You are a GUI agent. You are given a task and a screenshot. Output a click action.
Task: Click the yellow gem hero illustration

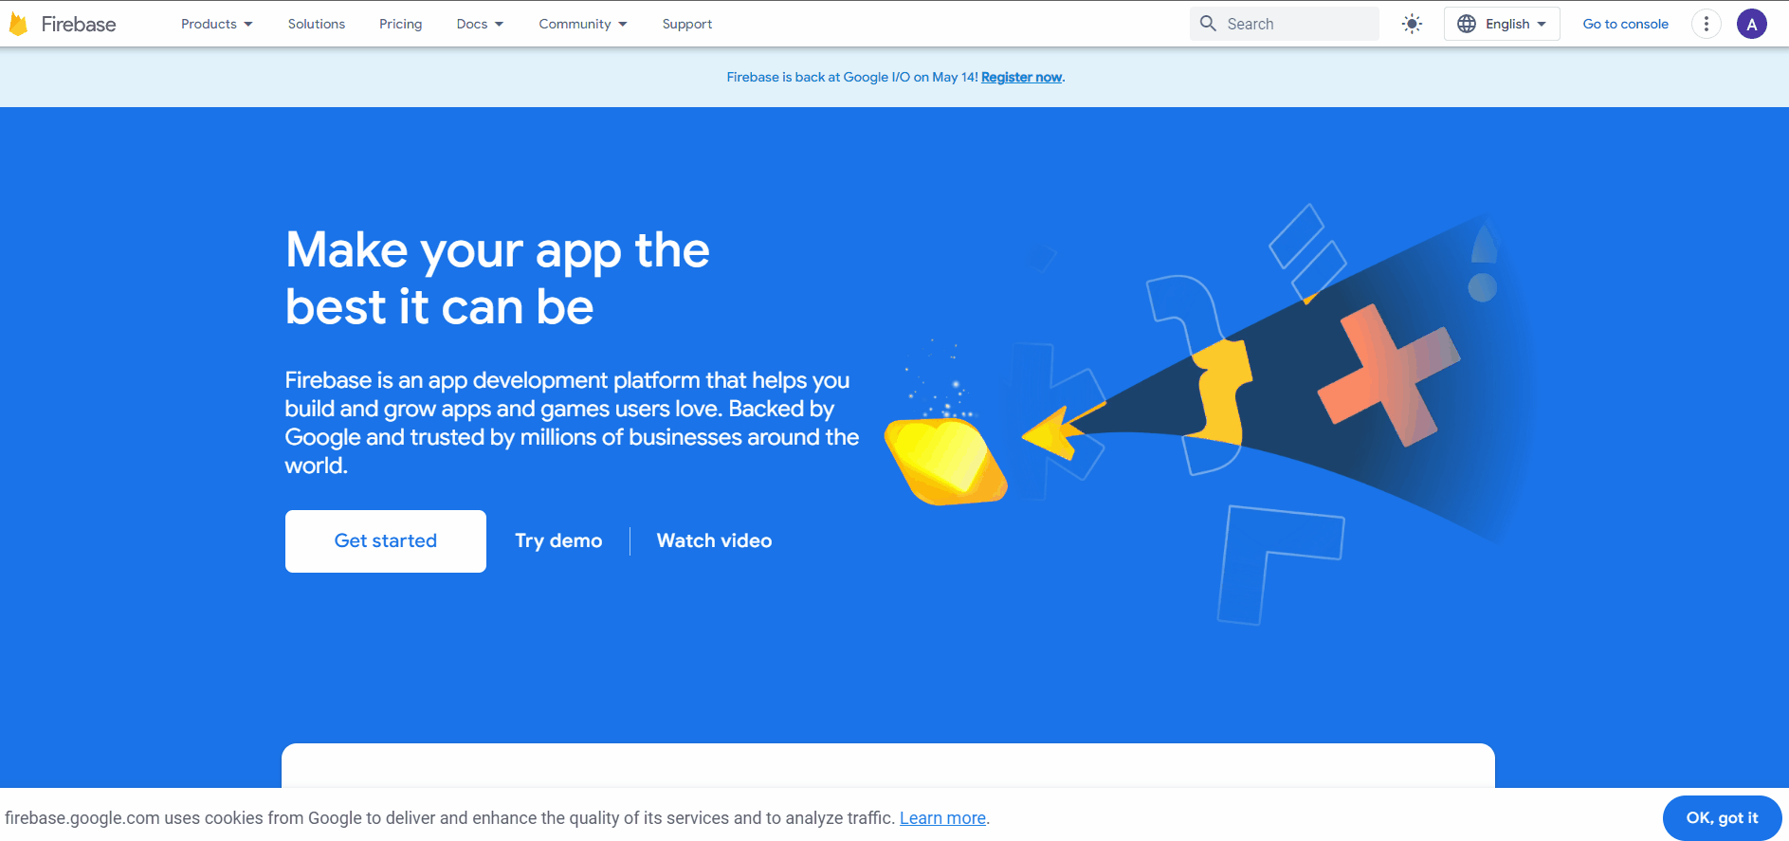pos(946,461)
